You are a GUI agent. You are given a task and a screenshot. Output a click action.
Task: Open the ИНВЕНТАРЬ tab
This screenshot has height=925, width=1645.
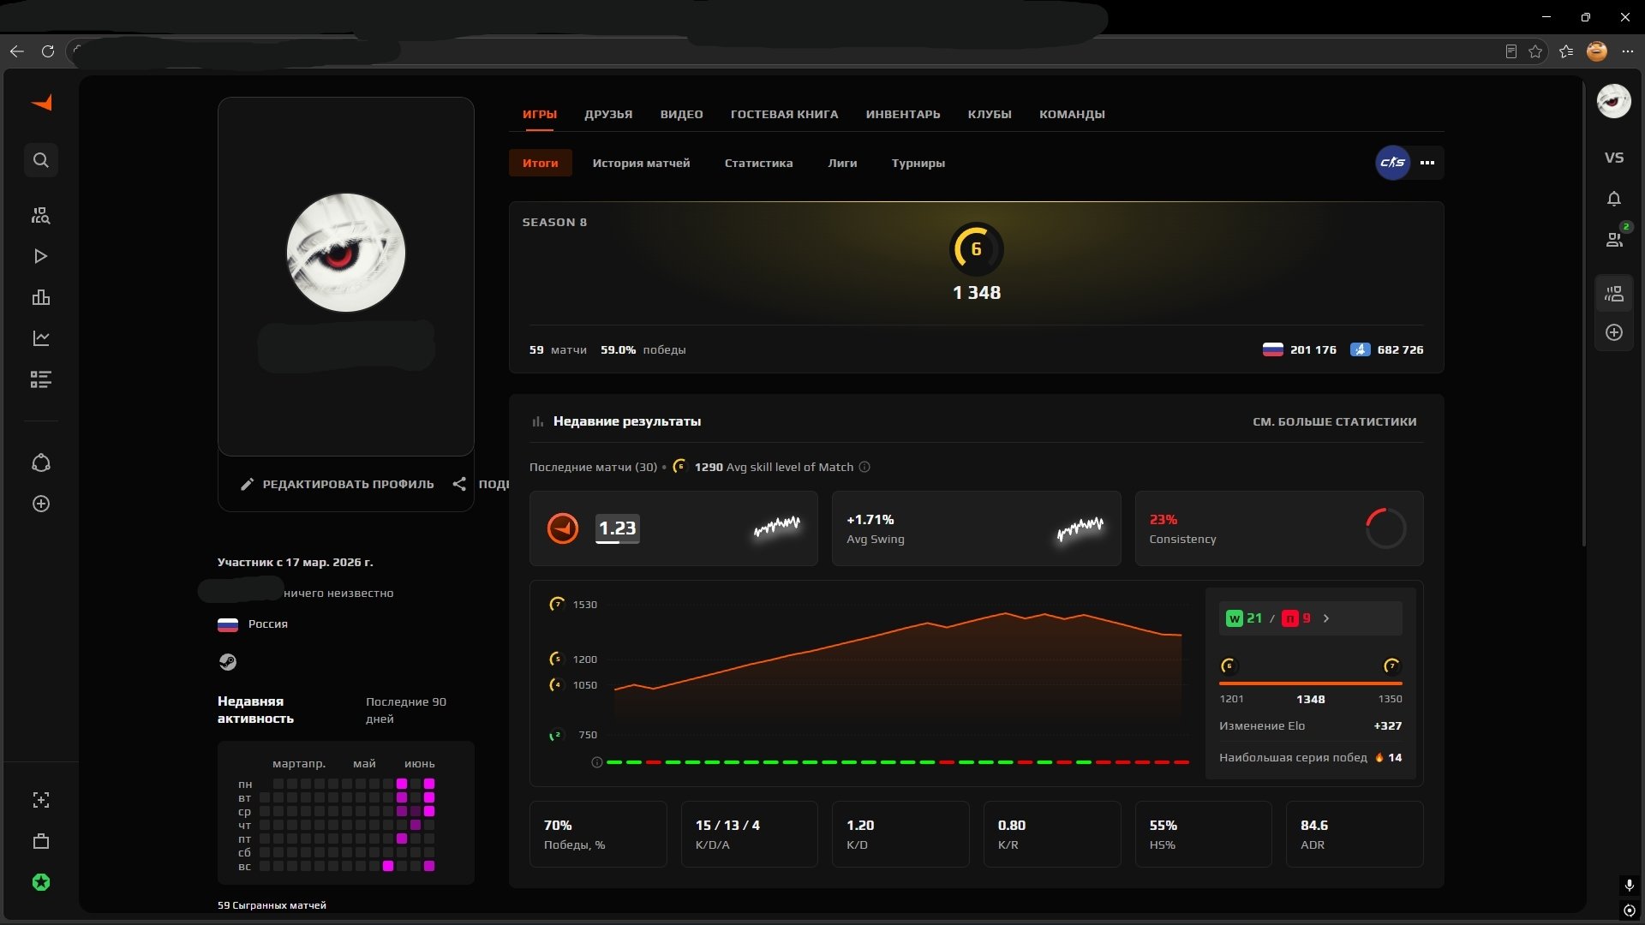pos(903,114)
